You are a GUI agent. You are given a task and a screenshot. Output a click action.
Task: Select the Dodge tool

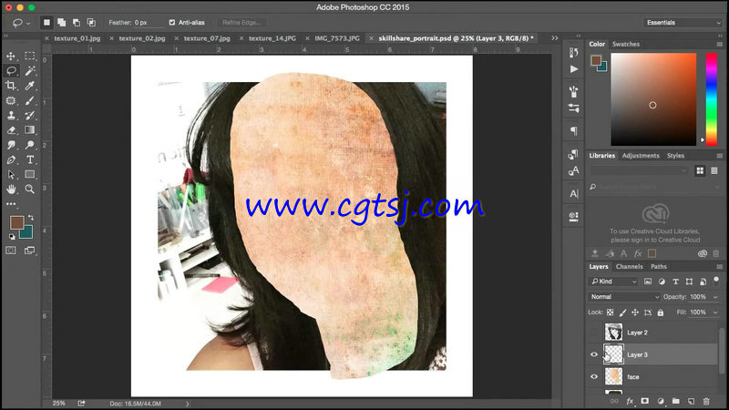30,145
